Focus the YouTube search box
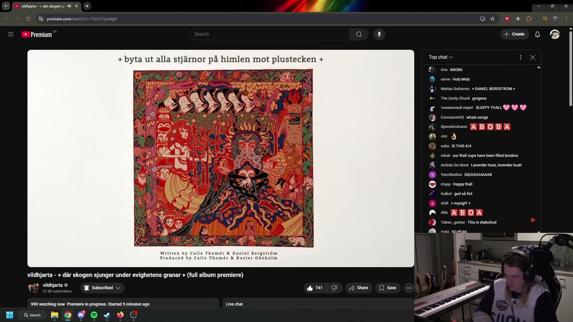573x322 pixels. pos(269,34)
